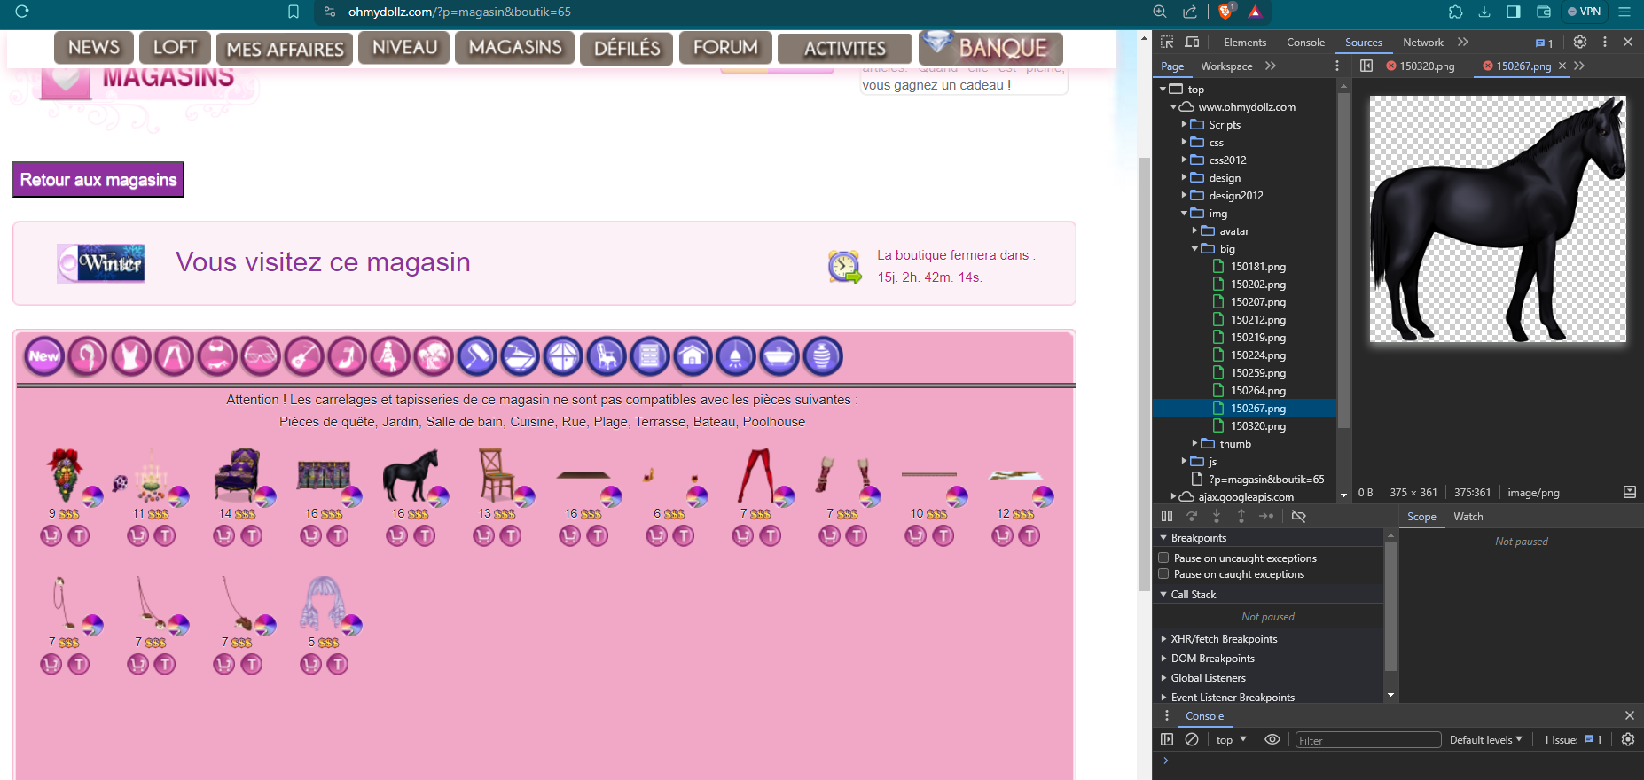Select the chair furniture category
The height and width of the screenshot is (780, 1644).
click(607, 356)
